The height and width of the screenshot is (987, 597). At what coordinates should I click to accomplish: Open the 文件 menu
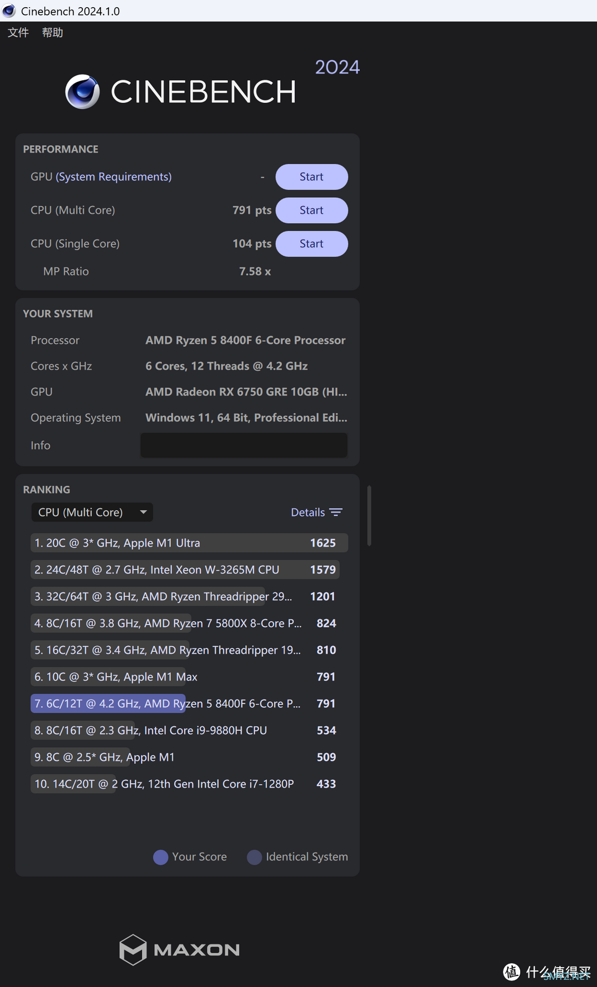(x=18, y=33)
